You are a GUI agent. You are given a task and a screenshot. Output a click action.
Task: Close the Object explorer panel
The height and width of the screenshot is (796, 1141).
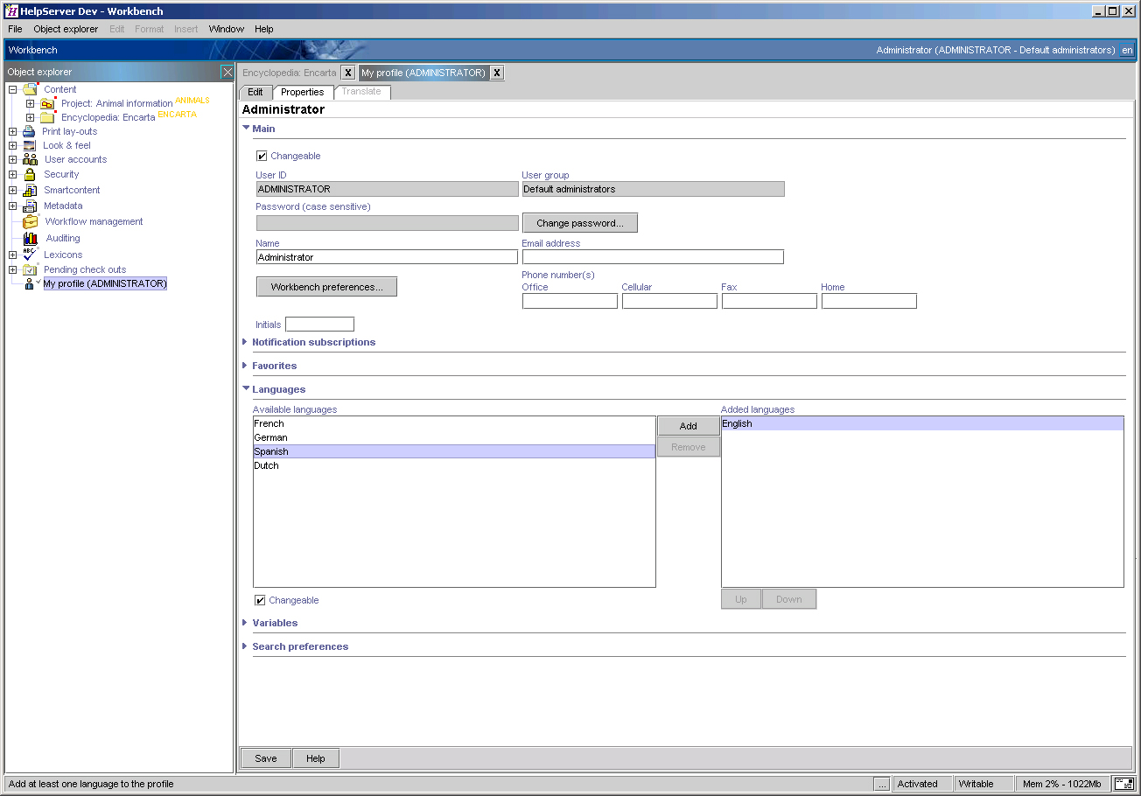click(227, 72)
